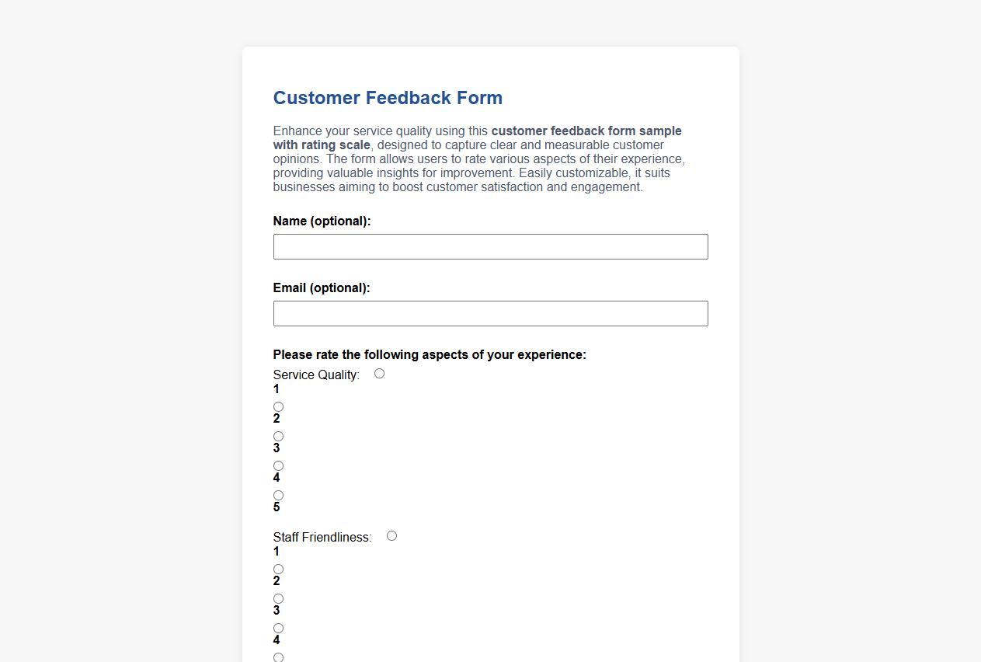Select rating 5 for Service Quality
Viewport: 981px width, 662px height.
click(278, 495)
